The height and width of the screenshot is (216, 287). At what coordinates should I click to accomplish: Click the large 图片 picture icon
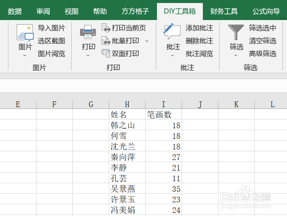click(25, 32)
